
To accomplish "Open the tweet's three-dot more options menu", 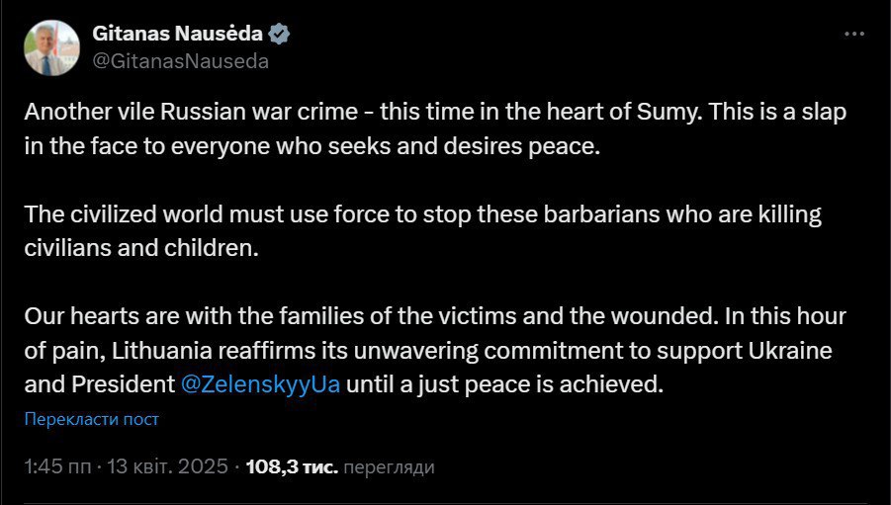I will click(854, 34).
